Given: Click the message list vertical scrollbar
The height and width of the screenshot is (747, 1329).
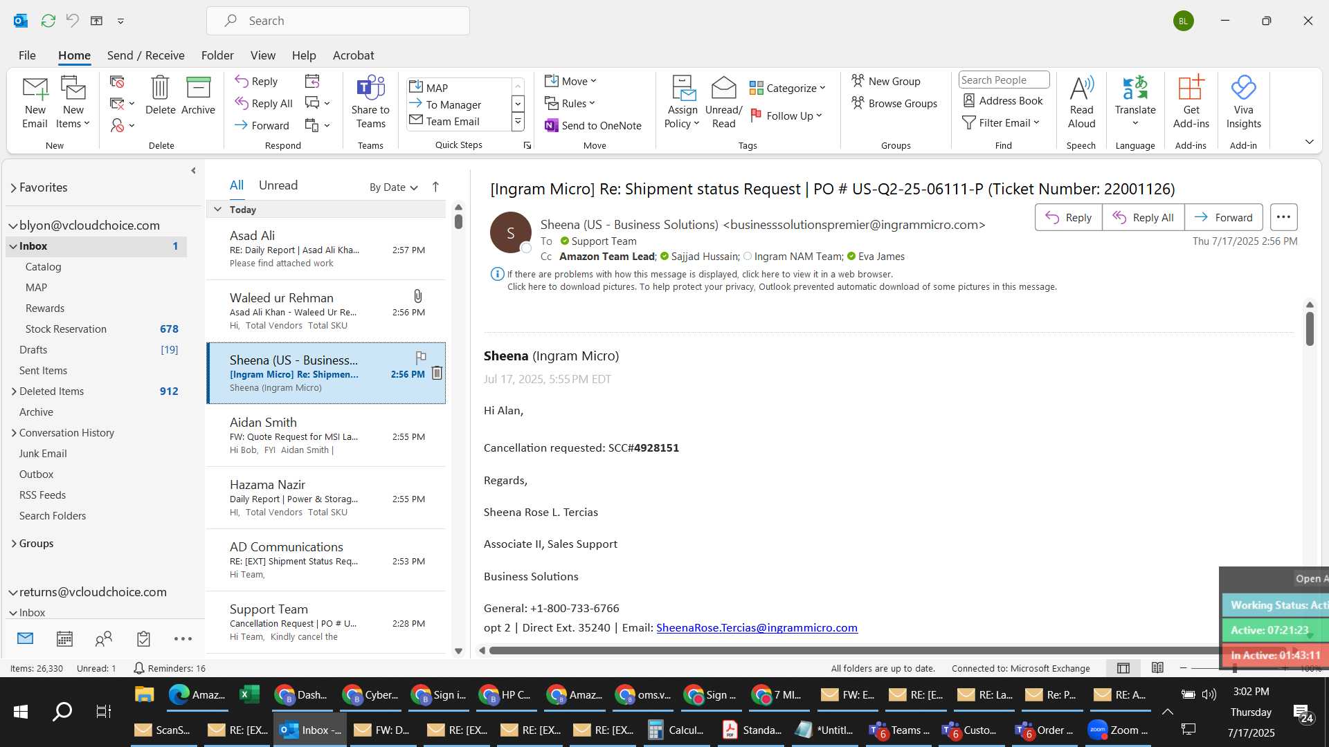Looking at the screenshot, I should point(458,221).
